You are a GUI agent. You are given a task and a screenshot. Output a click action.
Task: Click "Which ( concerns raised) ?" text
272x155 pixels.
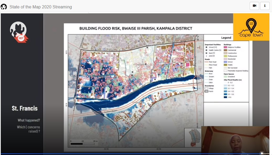(x=28, y=129)
